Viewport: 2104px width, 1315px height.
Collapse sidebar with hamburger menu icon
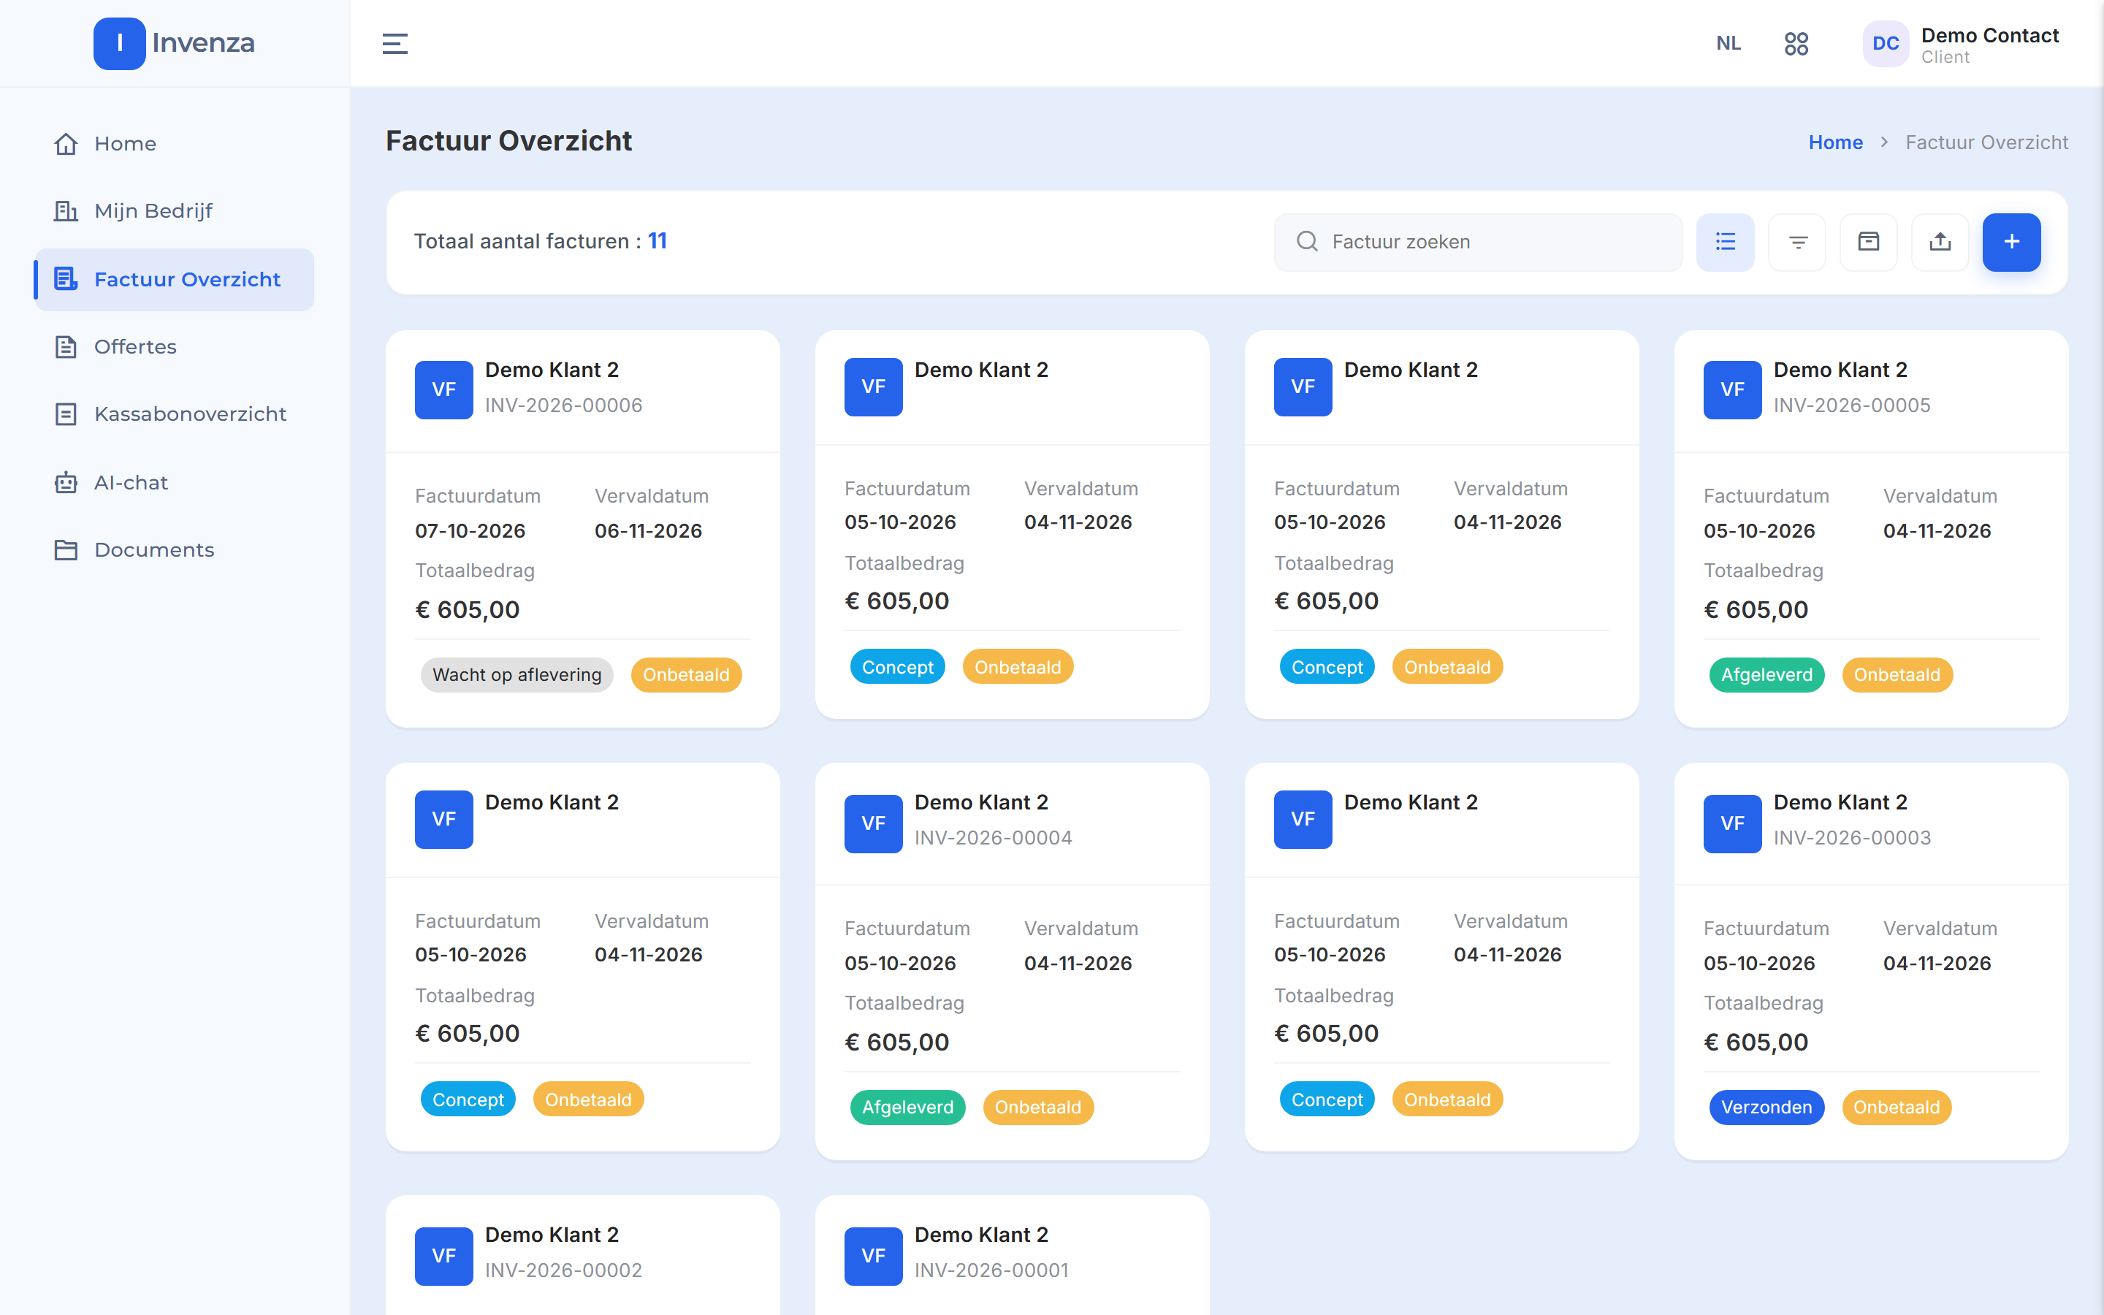[394, 44]
